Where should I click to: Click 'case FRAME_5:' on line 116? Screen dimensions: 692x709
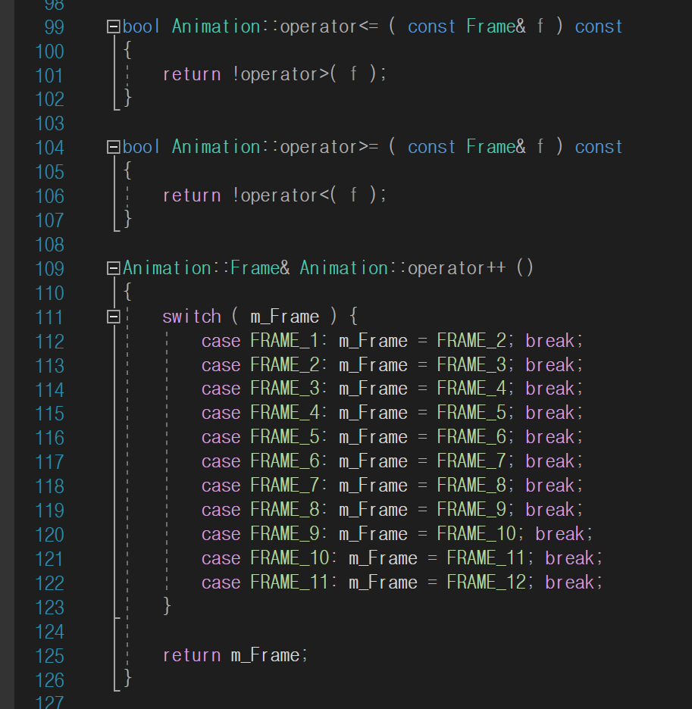click(265, 437)
